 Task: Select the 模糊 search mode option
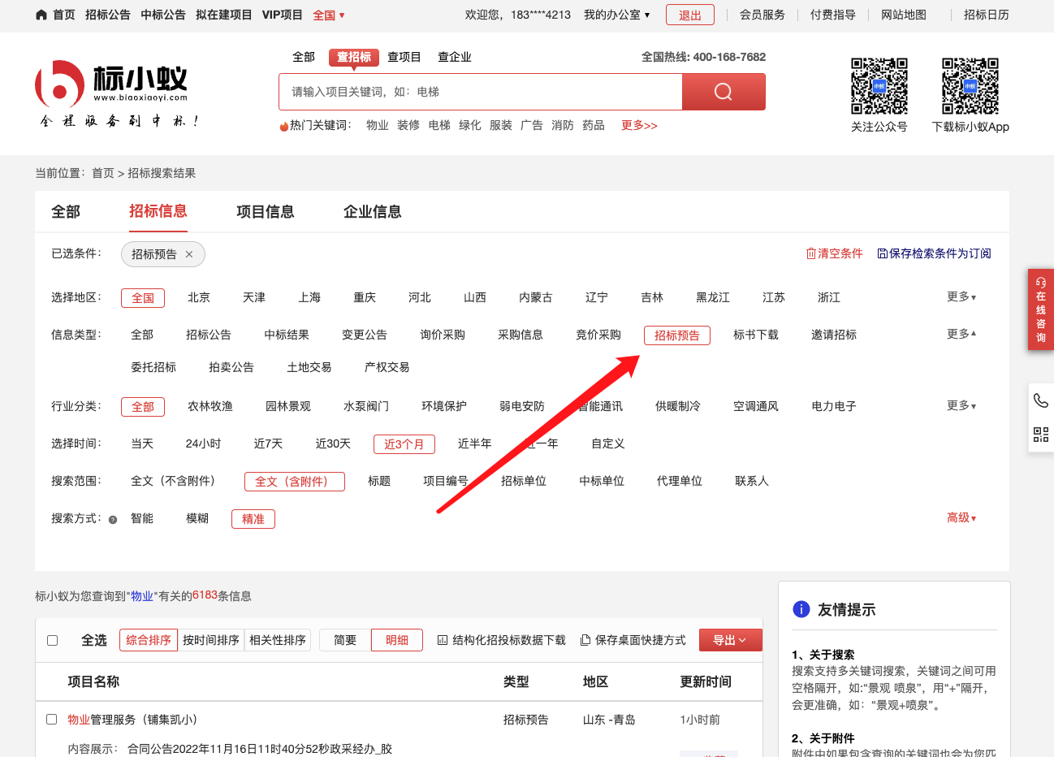[x=197, y=518]
